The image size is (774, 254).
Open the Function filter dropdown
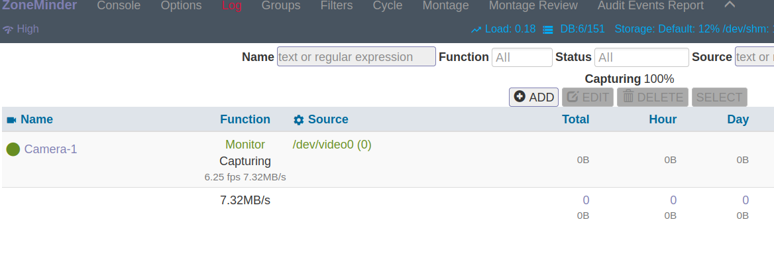click(522, 57)
